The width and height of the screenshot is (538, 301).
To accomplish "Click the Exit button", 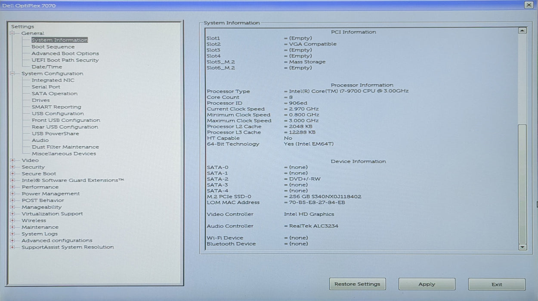I will 497,284.
